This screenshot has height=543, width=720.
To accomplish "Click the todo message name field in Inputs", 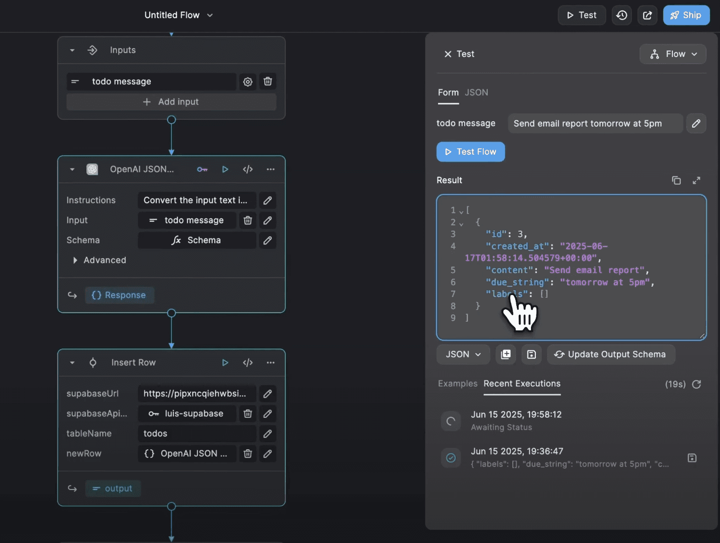I will coord(151,81).
